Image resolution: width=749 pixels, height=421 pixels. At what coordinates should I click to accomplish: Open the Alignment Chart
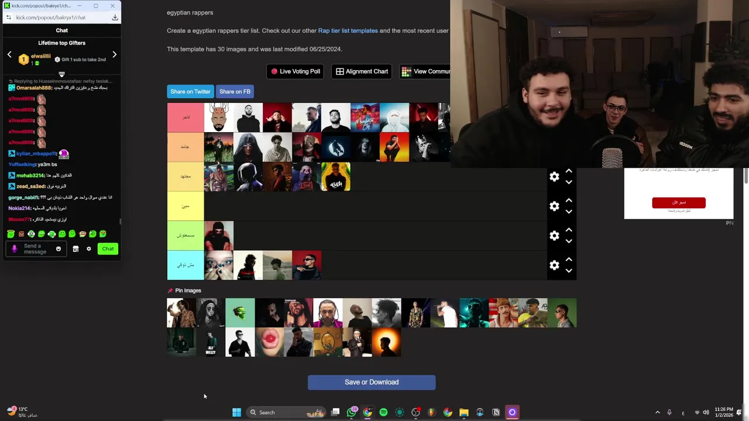(362, 71)
